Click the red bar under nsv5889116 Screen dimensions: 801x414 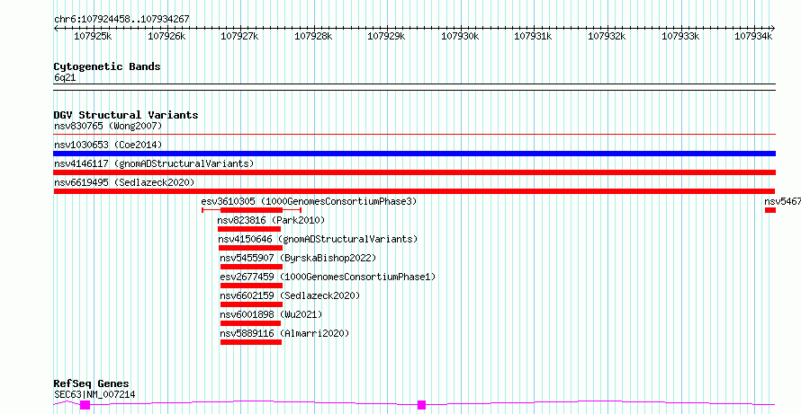(x=251, y=342)
